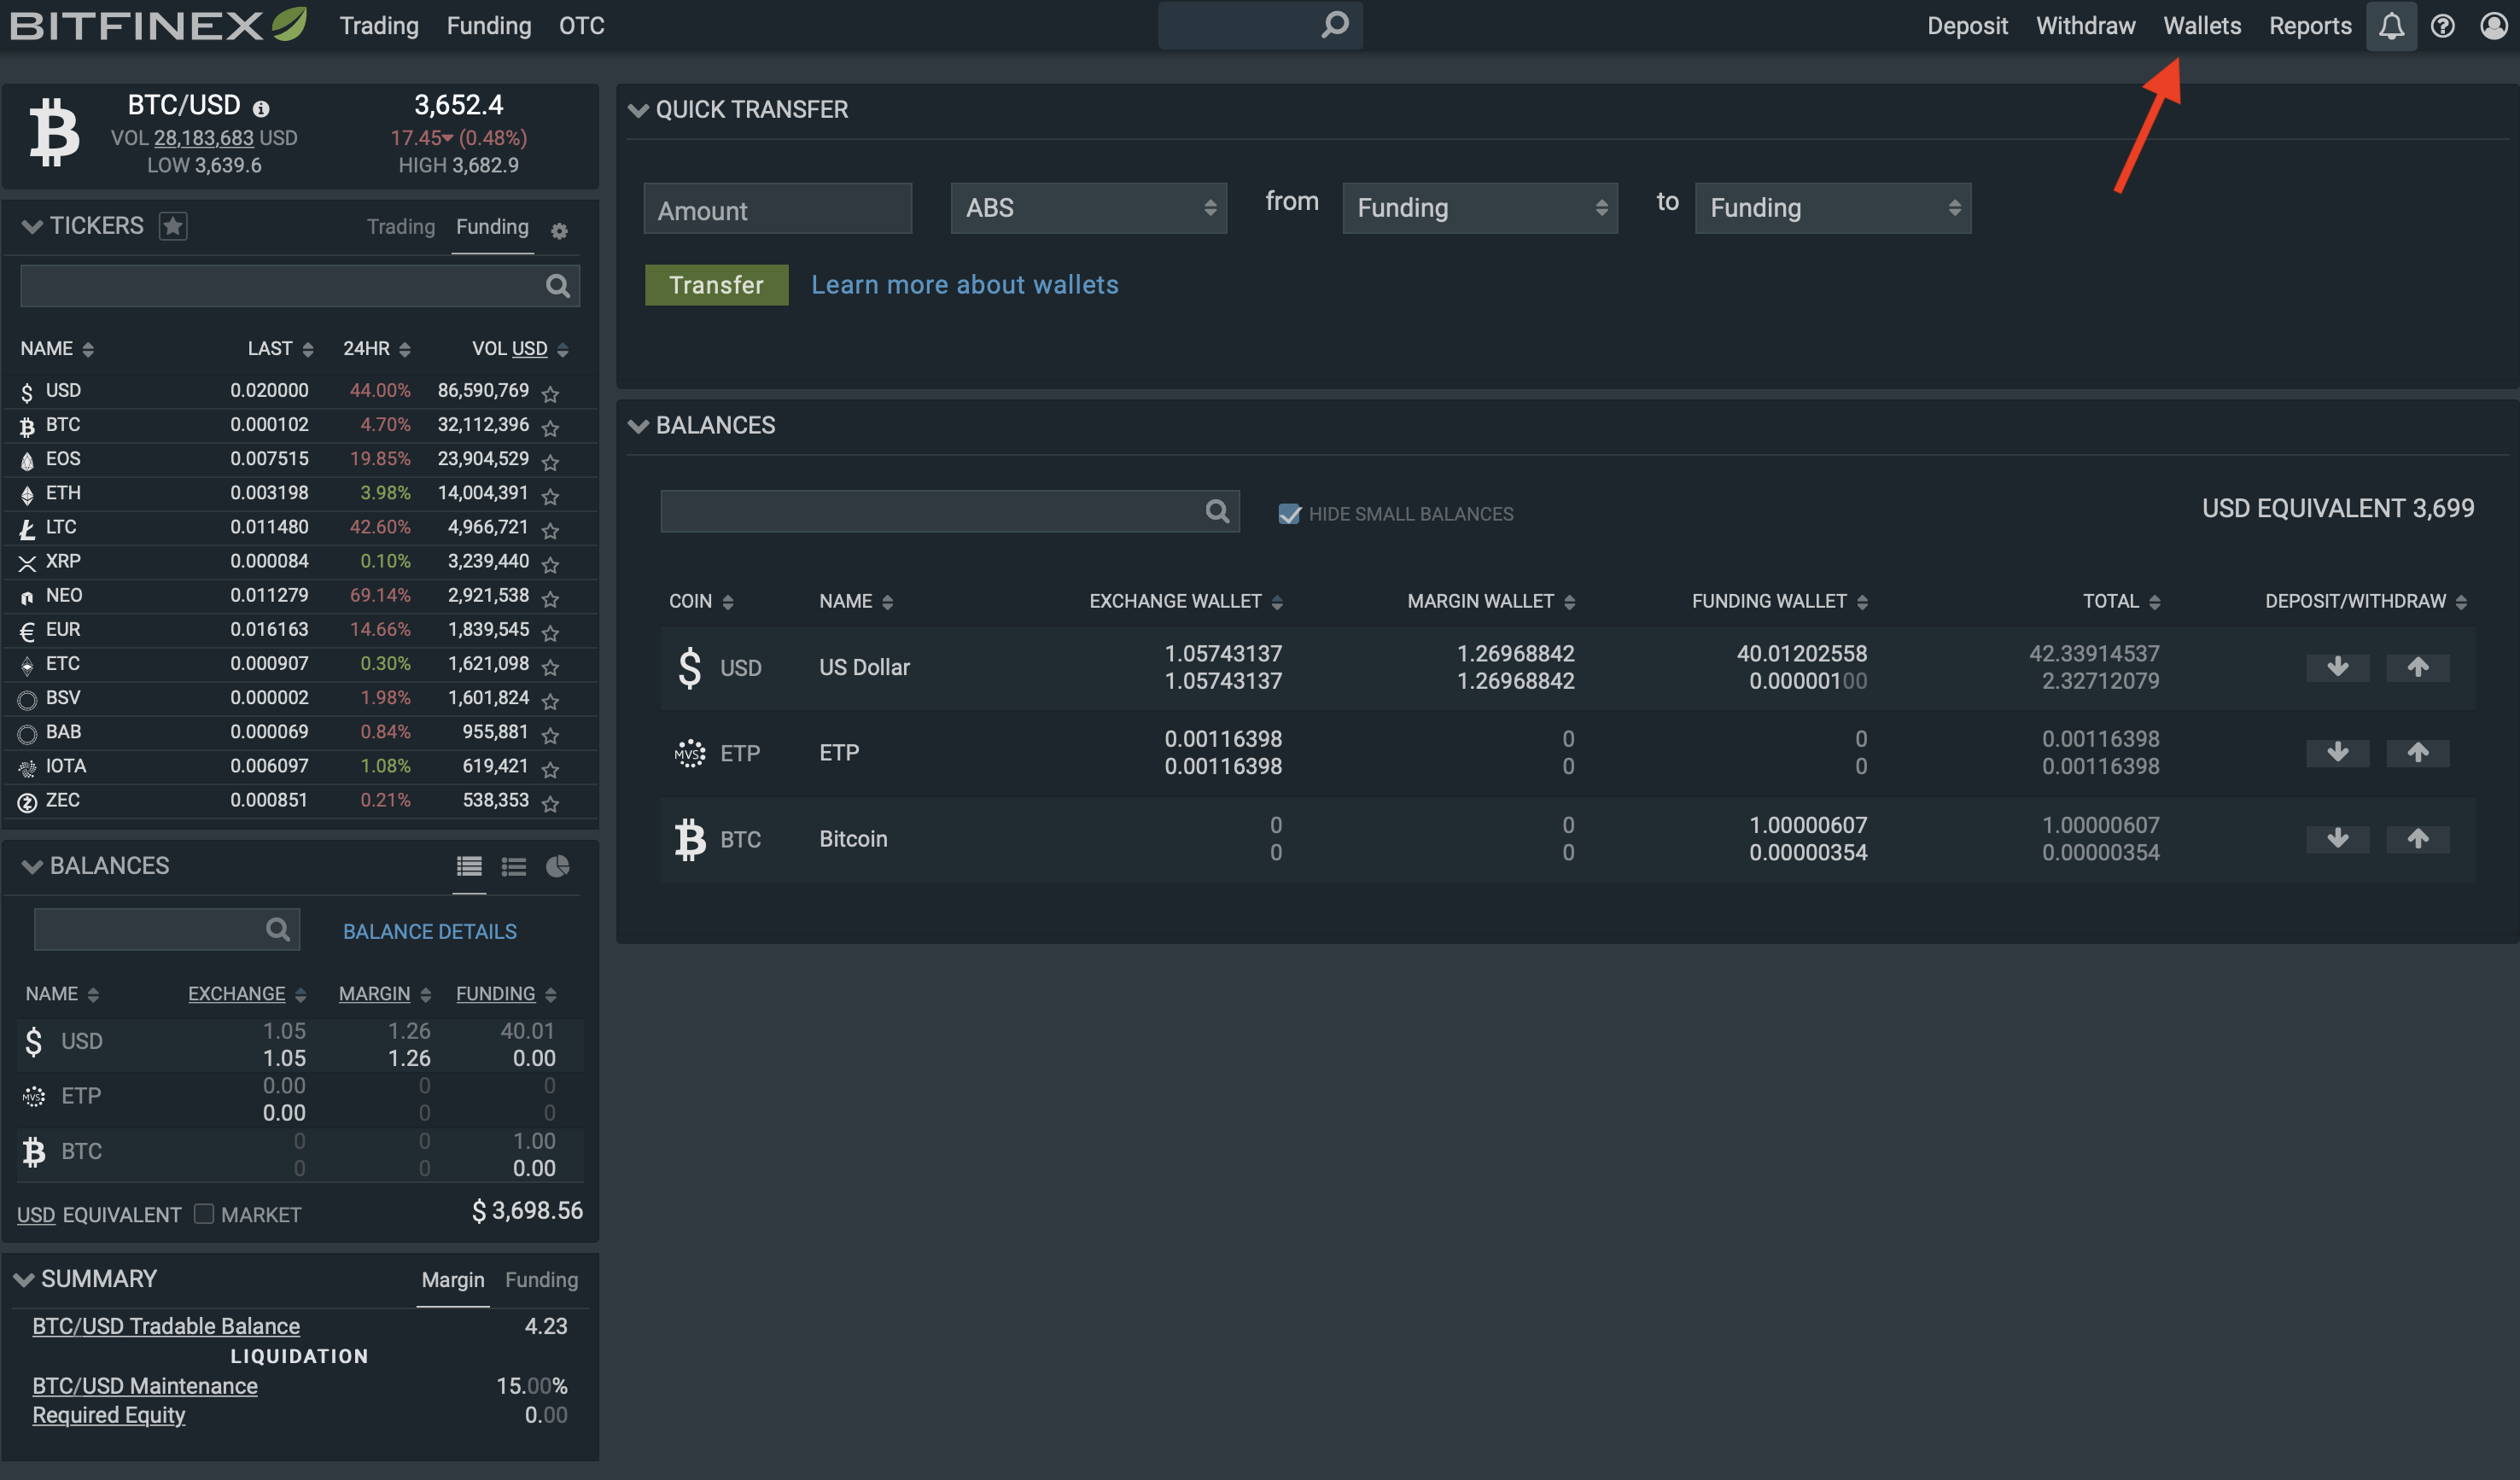
Task: Switch Tickers to Trading tab
Action: [401, 227]
